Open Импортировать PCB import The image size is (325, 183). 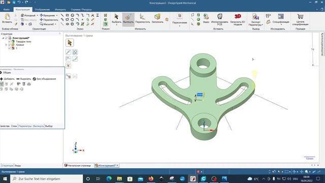pyautogui.click(x=219, y=19)
